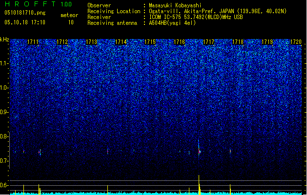Click the "Receiving Location" label
This screenshot has width=307, height=195.
[x=114, y=11]
